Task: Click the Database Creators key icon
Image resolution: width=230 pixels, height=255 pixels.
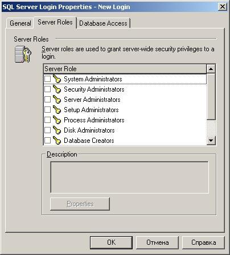Action: coord(57,141)
